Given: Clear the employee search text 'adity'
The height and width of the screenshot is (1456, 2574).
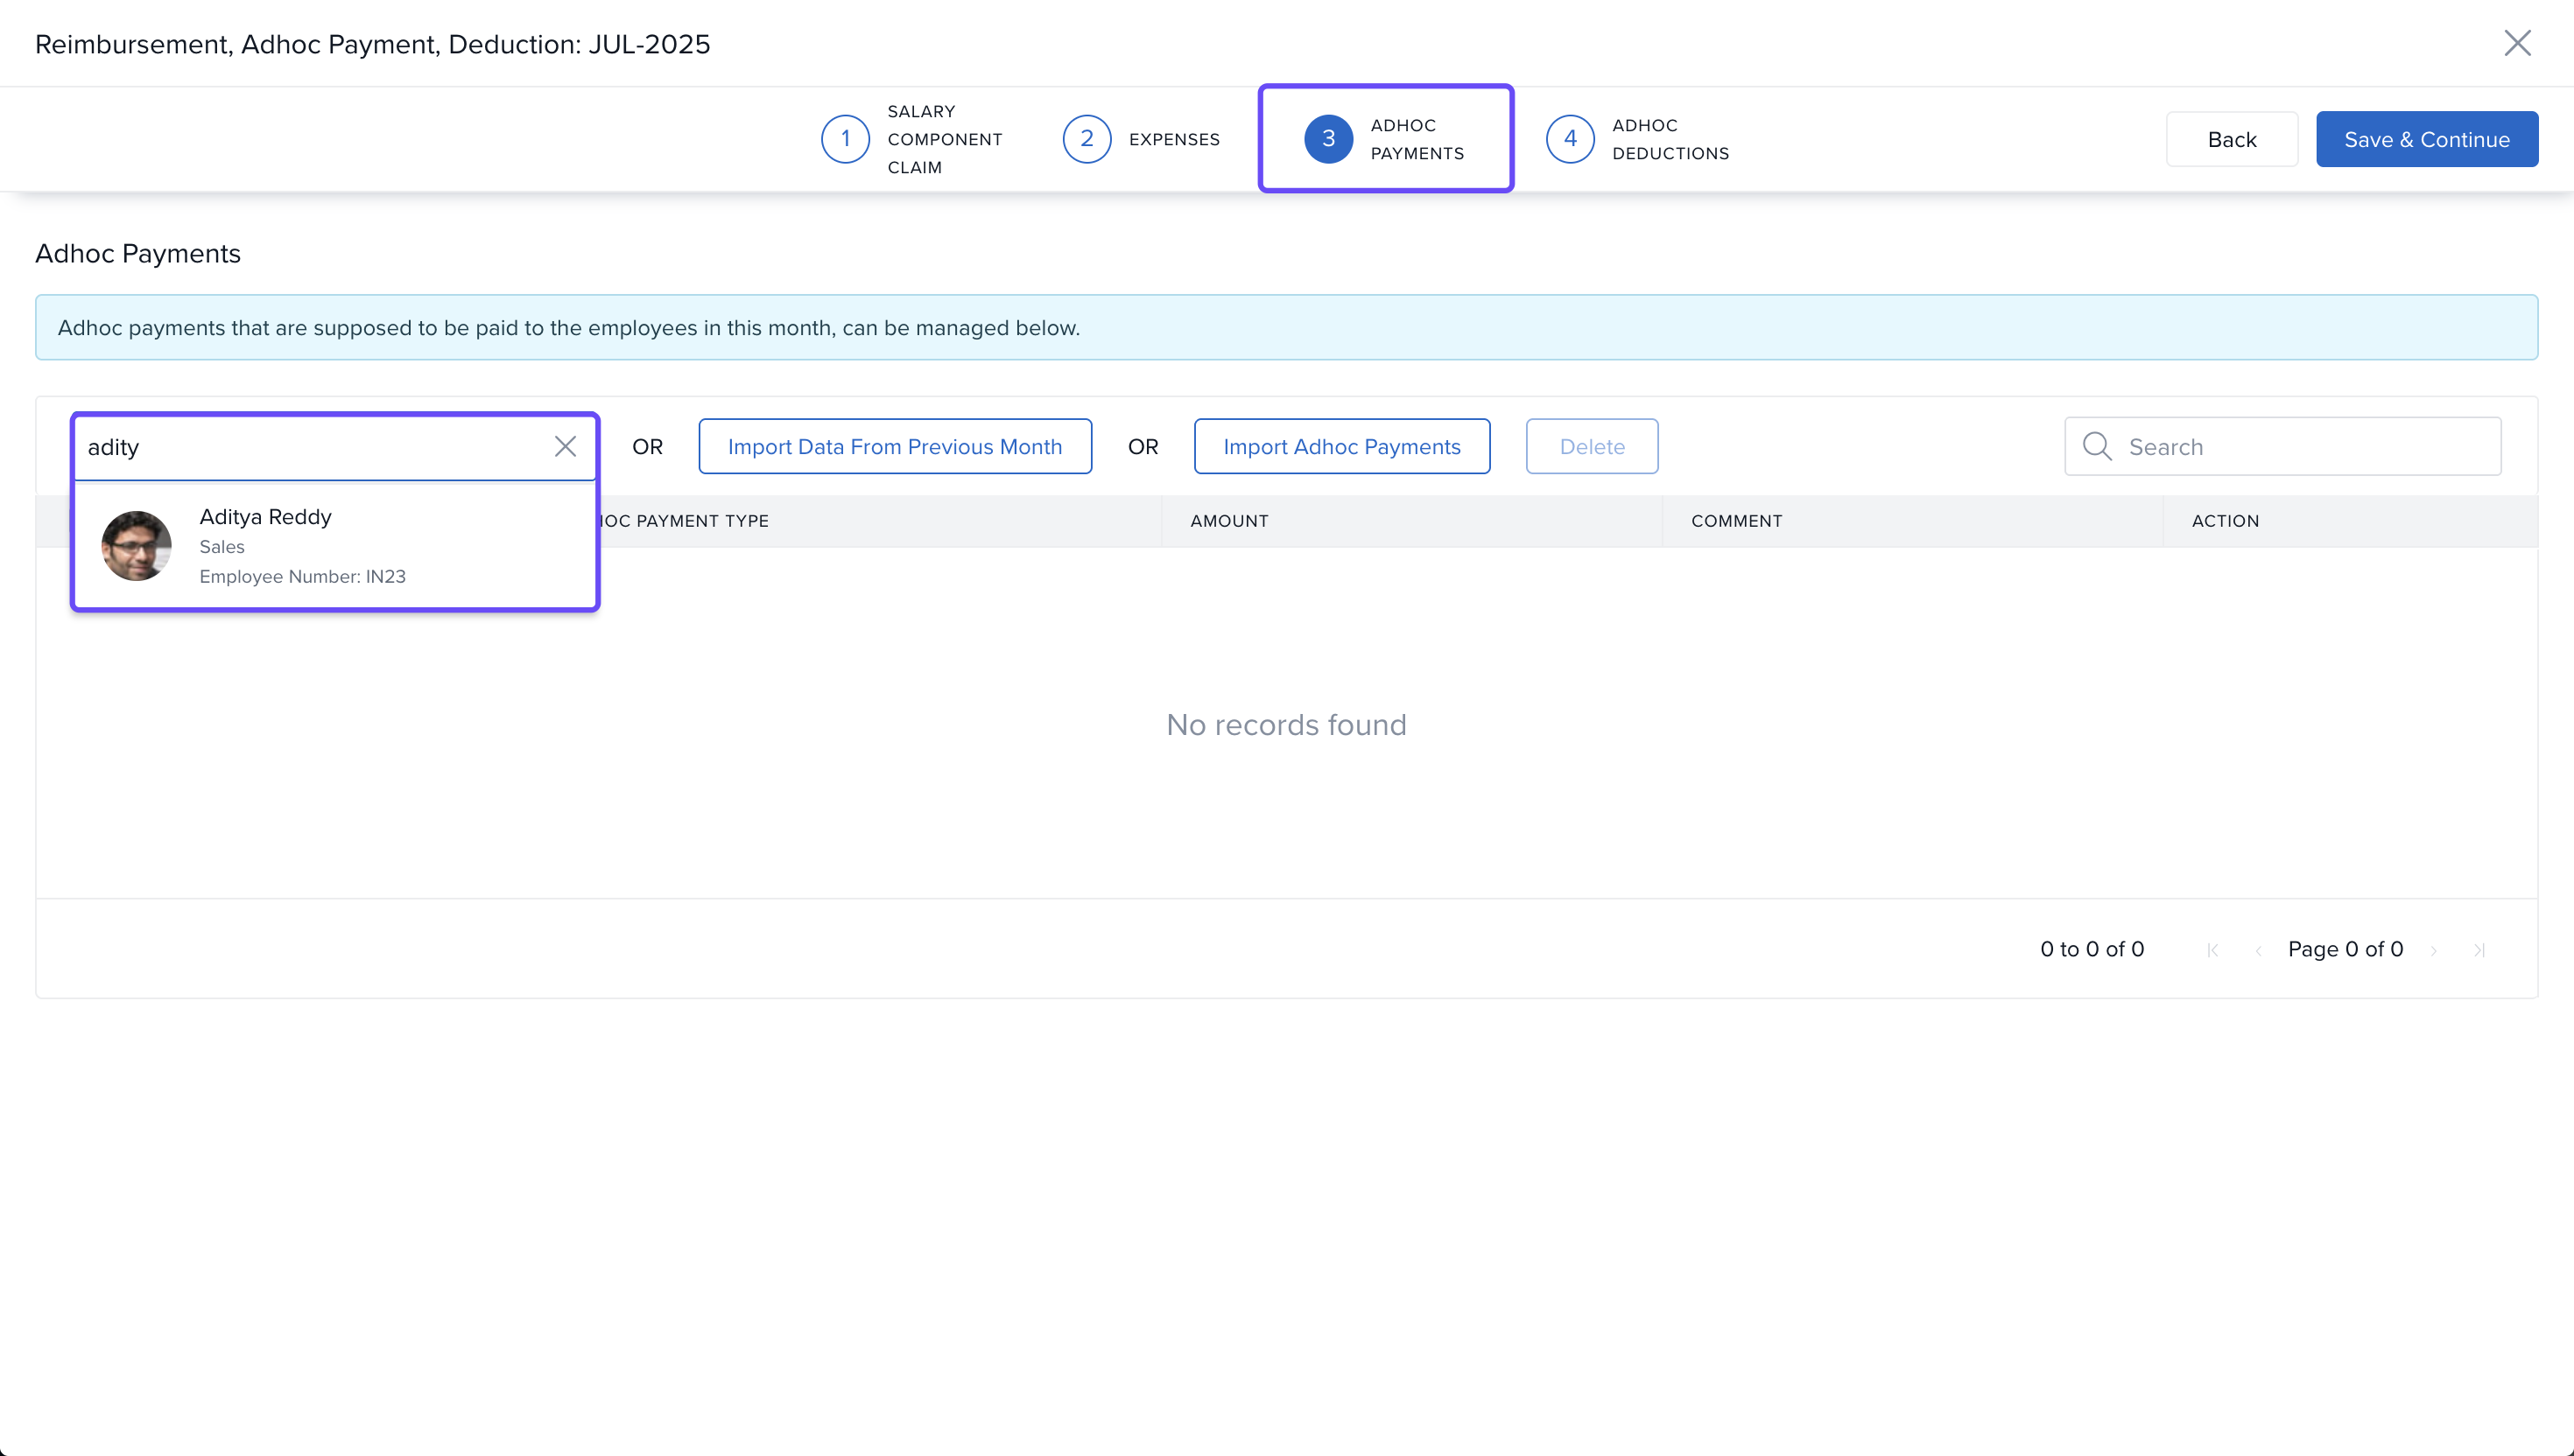Looking at the screenshot, I should pos(566,446).
